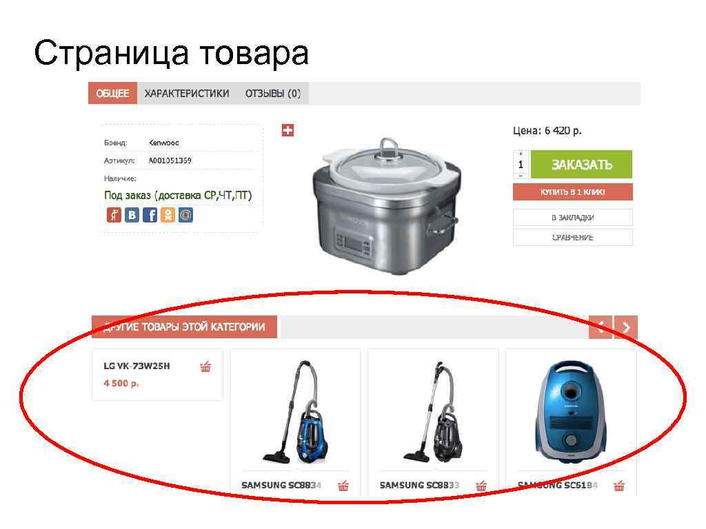Open the ХАРАКТЕРИСТИКИ tab

(187, 94)
